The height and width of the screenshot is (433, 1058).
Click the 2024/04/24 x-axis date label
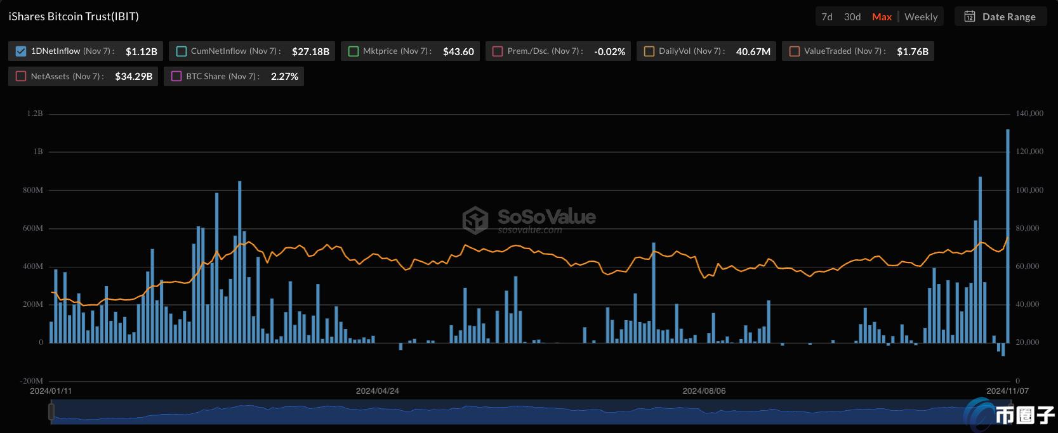point(378,391)
